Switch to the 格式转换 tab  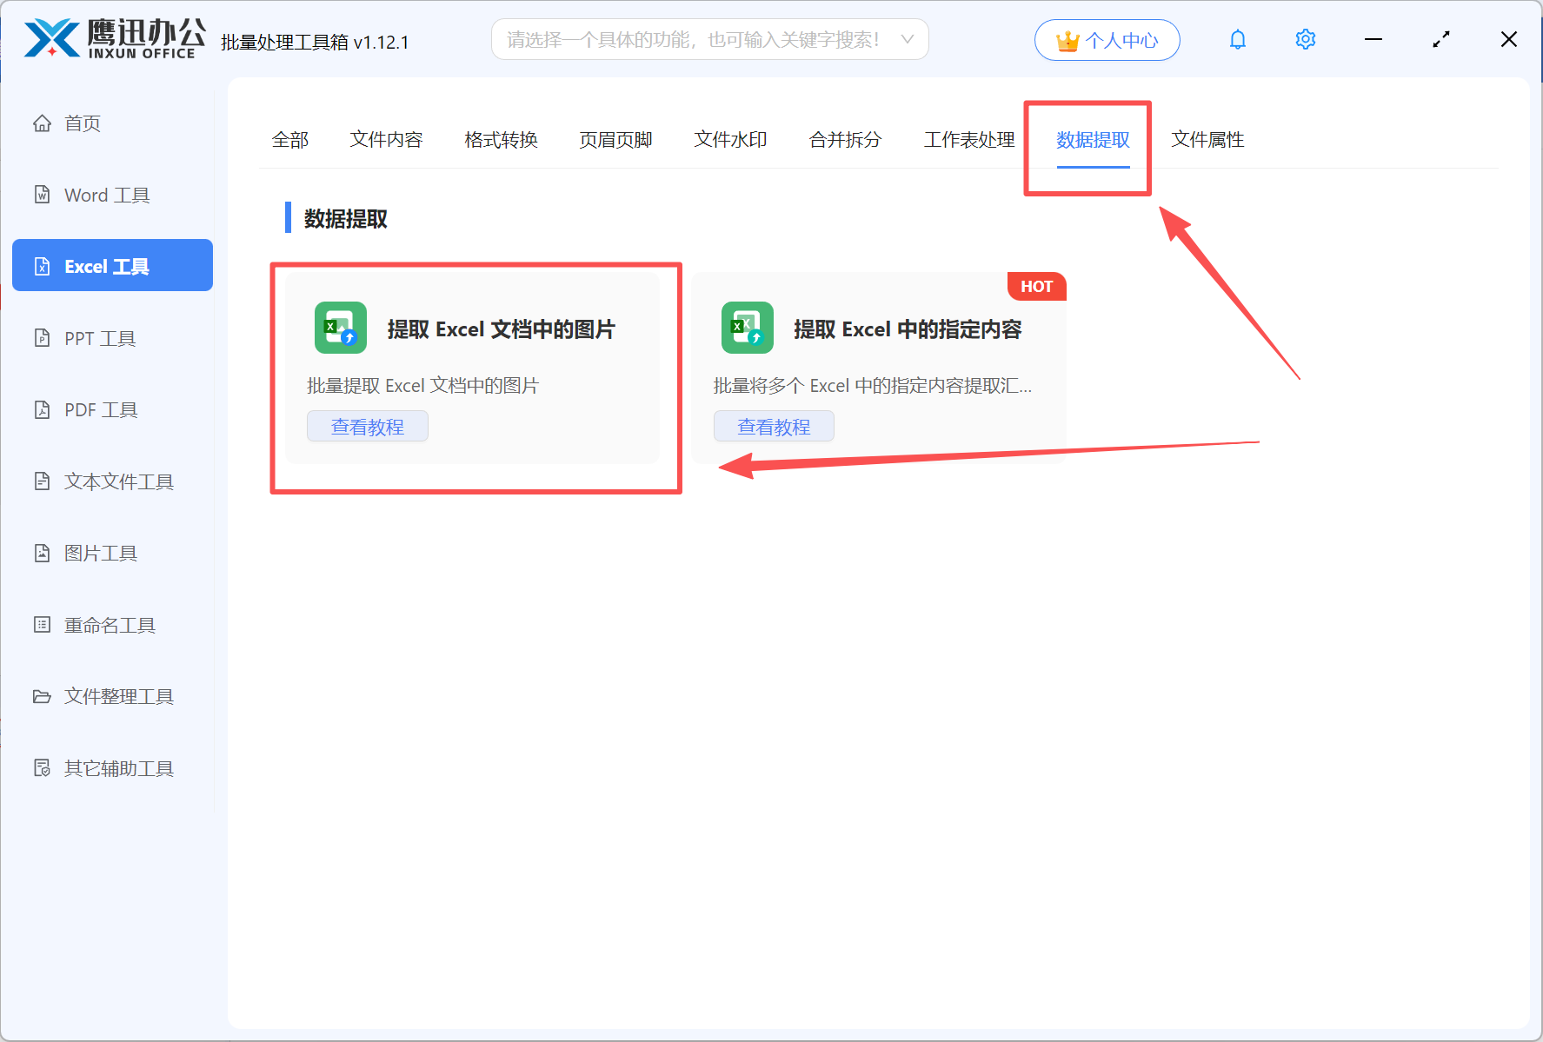(500, 139)
